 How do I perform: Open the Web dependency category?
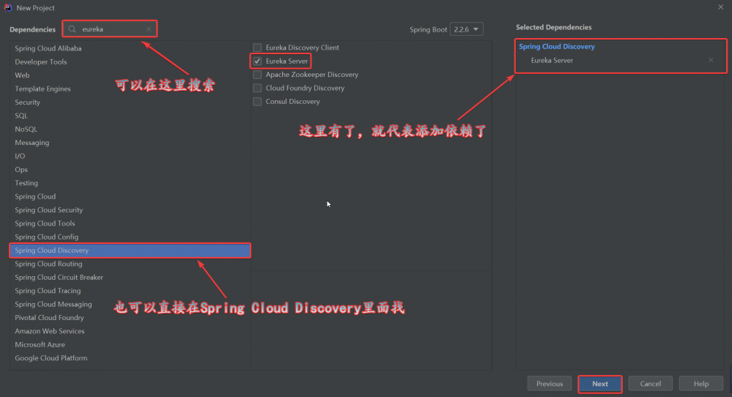pos(130,75)
